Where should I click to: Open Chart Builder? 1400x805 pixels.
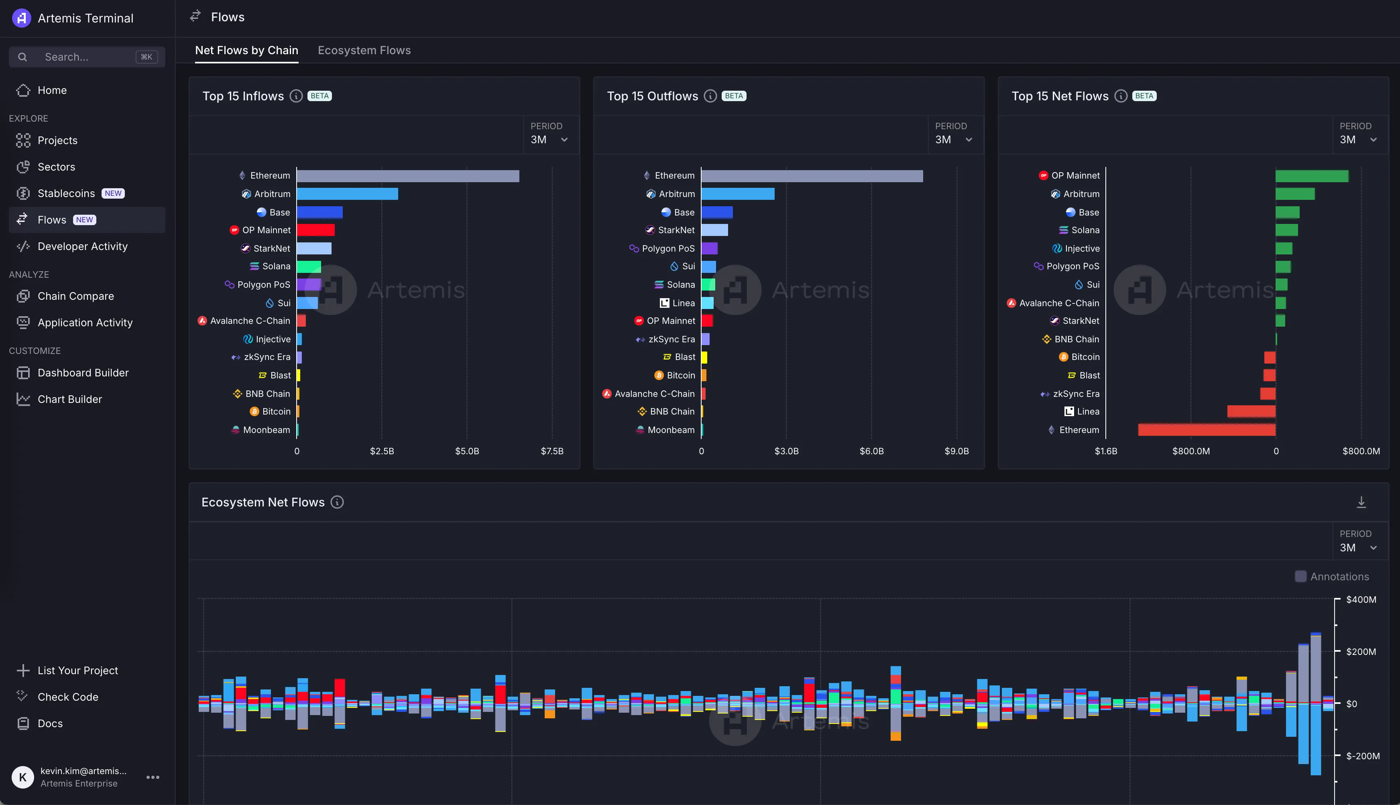coord(87,399)
